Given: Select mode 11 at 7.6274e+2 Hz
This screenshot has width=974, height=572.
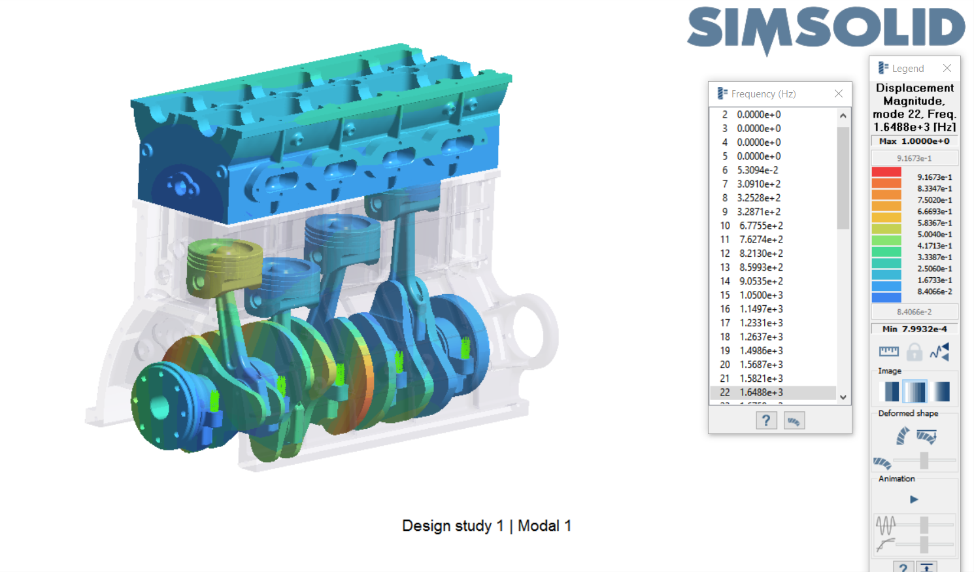Looking at the screenshot, I should tap(773, 239).
